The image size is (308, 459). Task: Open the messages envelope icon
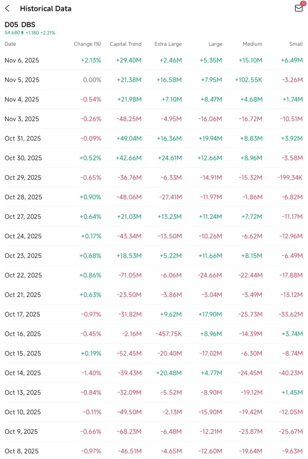click(x=298, y=8)
